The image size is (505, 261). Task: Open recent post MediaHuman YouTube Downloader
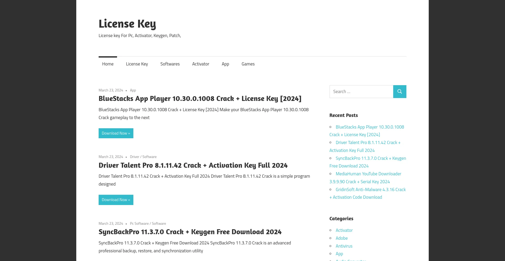pyautogui.click(x=365, y=178)
